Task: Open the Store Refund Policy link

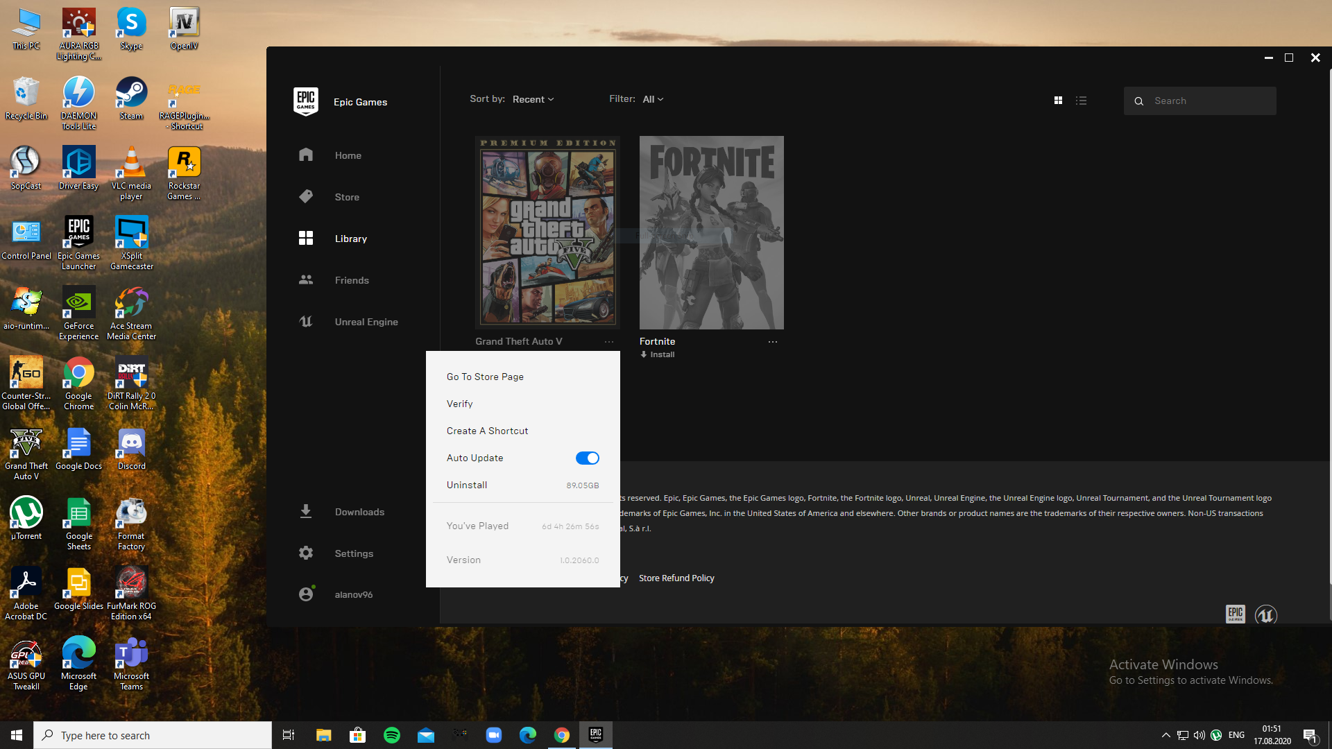Action: click(676, 578)
